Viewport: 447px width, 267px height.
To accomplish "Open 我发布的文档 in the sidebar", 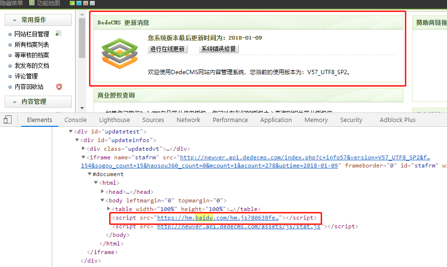I will pos(32,66).
